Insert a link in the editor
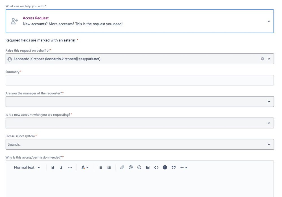Image resolution: width=282 pixels, height=197 pixels. click(x=122, y=167)
